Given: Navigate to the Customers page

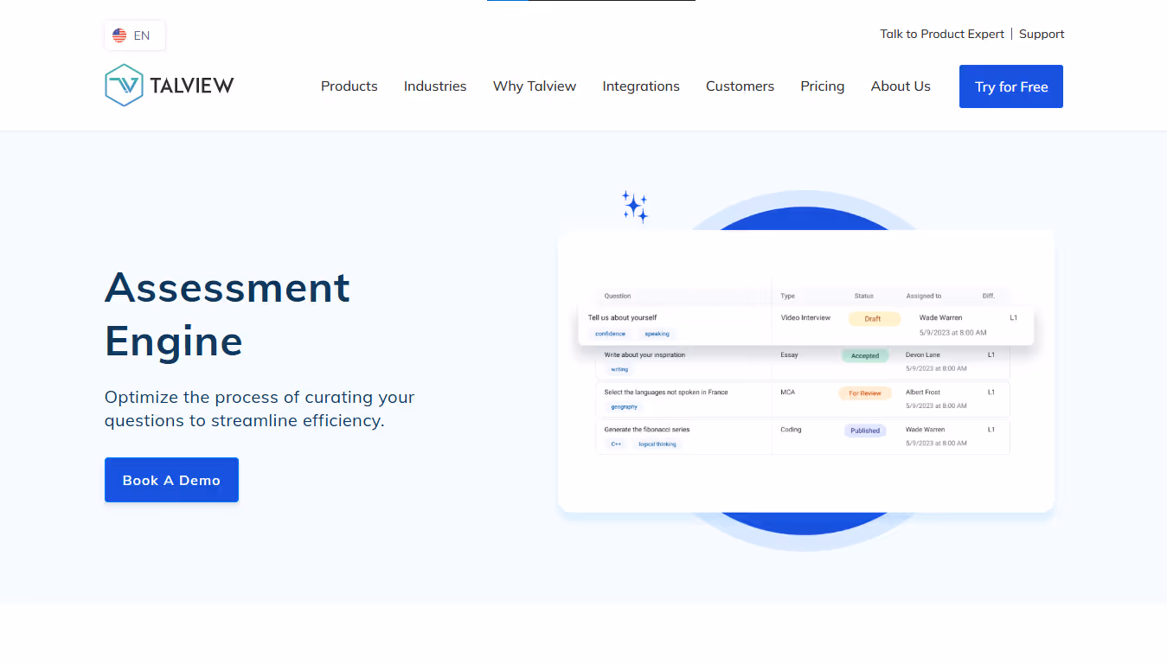Looking at the screenshot, I should coord(740,86).
